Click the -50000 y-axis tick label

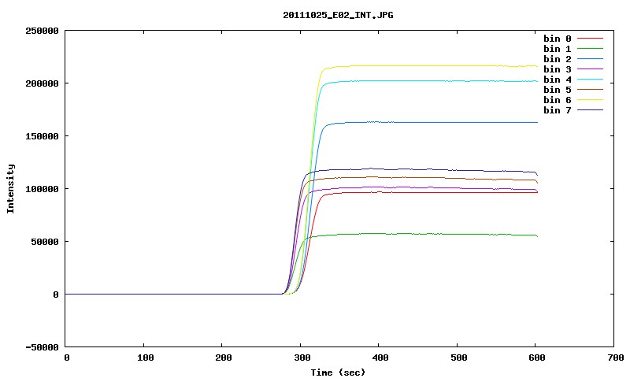click(x=42, y=347)
